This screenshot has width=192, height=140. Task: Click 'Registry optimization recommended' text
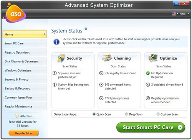click(x=165, y=100)
